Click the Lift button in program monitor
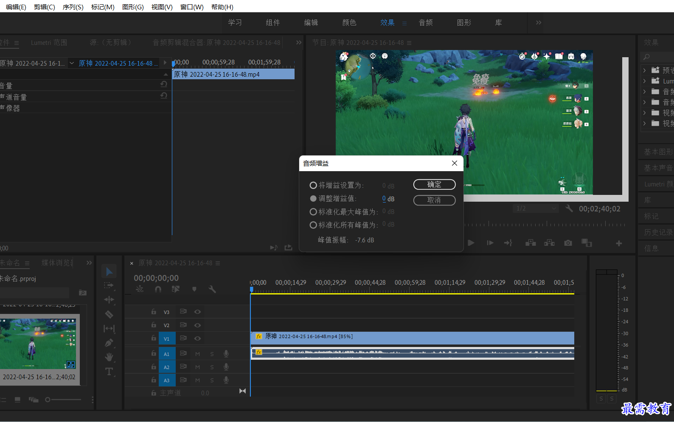Screen dimensions: 674x422 click(x=531, y=243)
